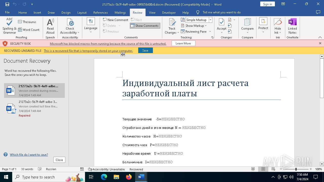
Task: Switch to the Home tab
Action: click(23, 12)
